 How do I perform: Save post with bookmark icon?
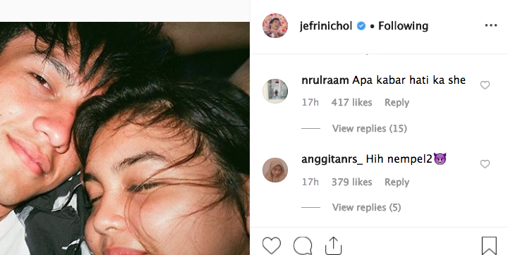coord(489,246)
